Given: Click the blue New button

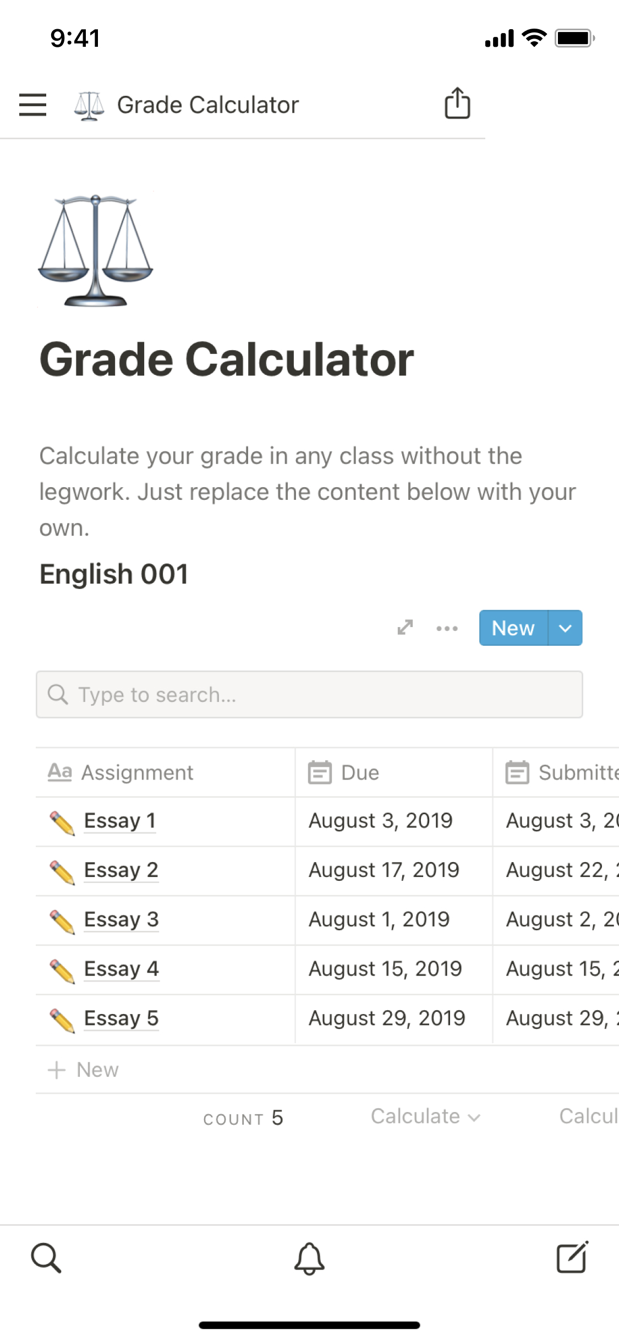Looking at the screenshot, I should pos(513,628).
